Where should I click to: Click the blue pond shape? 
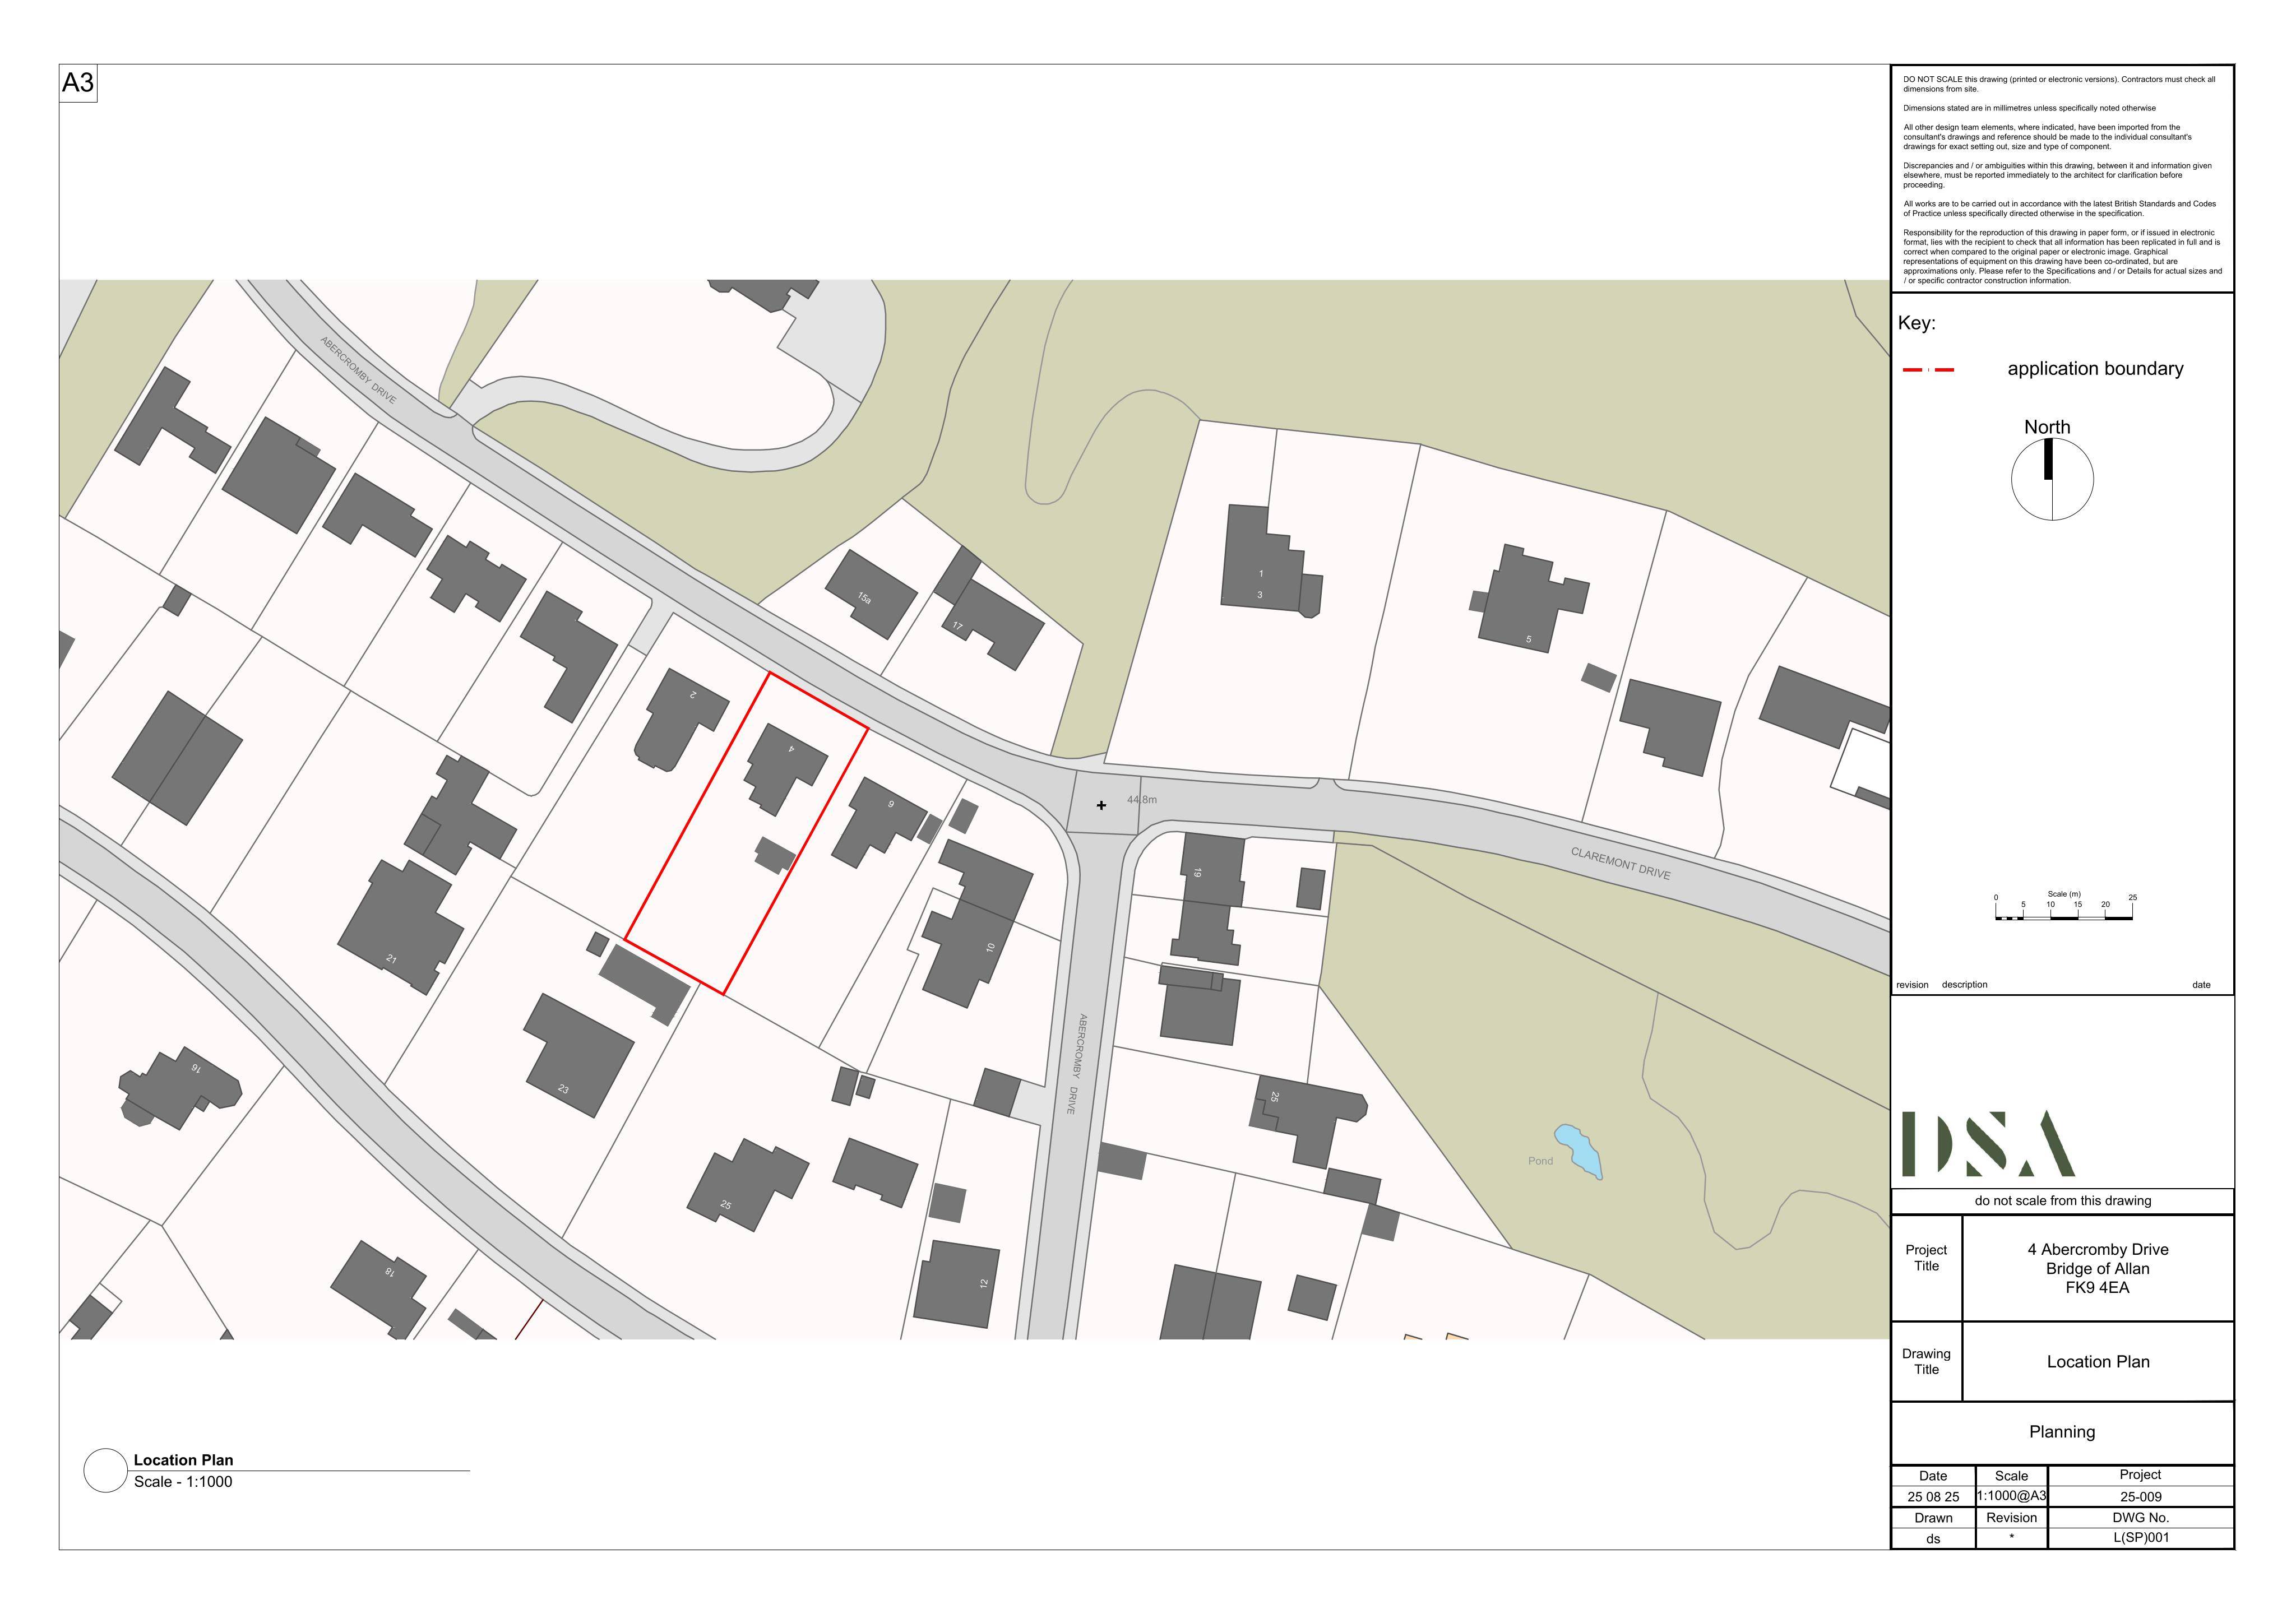pyautogui.click(x=1579, y=1151)
